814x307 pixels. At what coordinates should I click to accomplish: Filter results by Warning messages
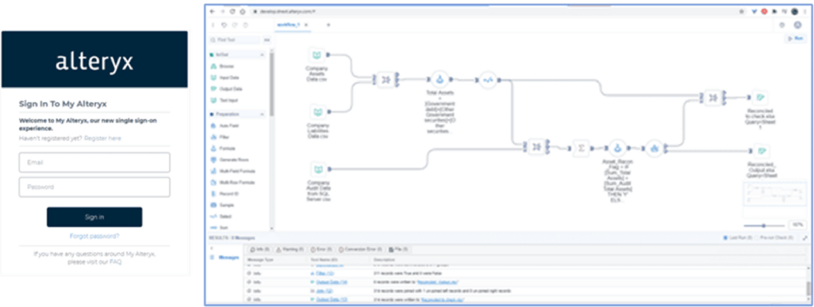(290, 249)
